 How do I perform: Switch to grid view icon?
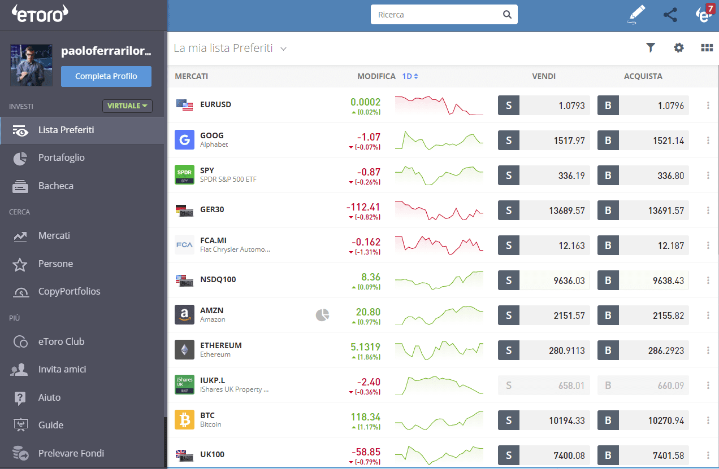pos(707,48)
